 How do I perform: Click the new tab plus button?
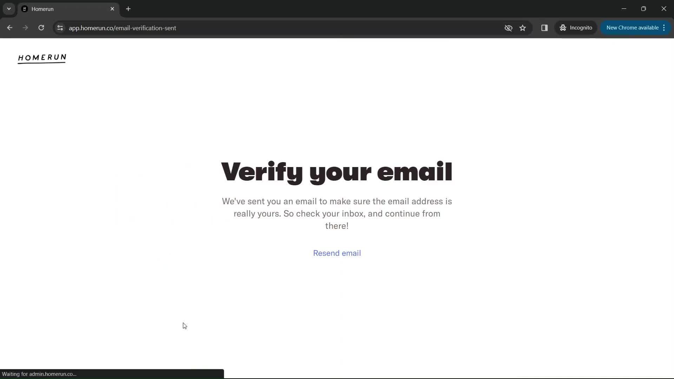tap(129, 8)
